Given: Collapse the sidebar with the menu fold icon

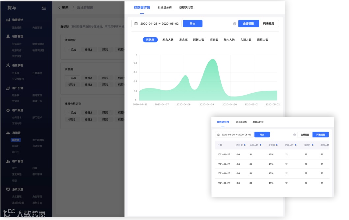Looking at the screenshot, I should 44,8.
